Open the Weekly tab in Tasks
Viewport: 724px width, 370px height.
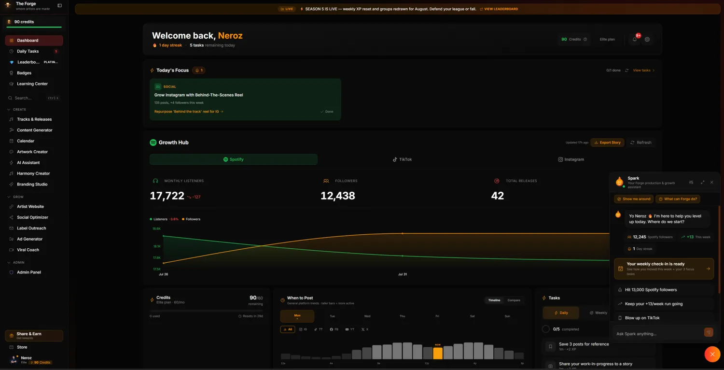click(x=598, y=313)
